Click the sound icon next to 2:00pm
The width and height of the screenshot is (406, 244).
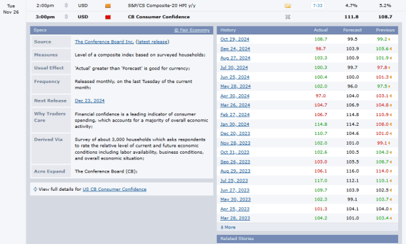[66, 5]
